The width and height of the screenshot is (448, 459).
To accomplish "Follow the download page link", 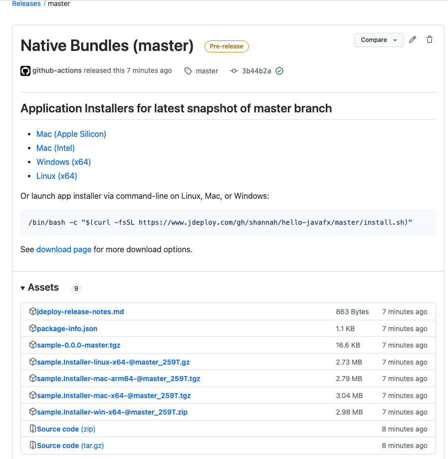I will point(64,249).
